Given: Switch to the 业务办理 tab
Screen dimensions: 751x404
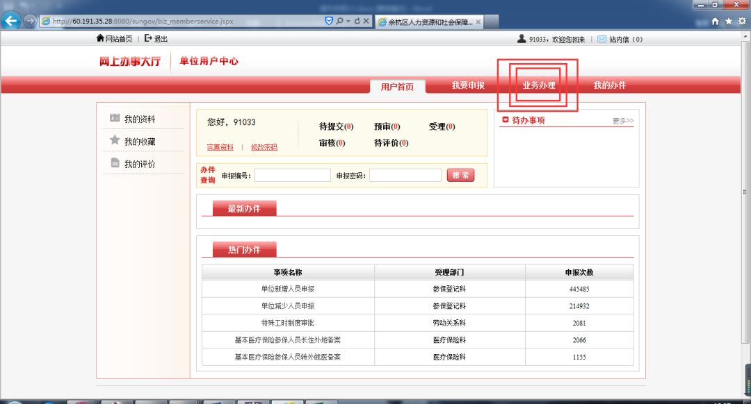Looking at the screenshot, I should [540, 85].
